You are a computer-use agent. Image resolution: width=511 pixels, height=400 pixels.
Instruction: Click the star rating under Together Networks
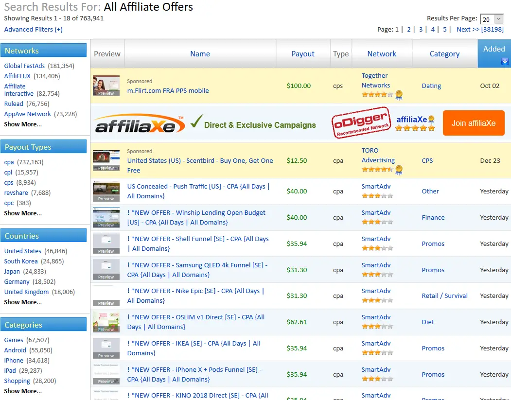click(x=377, y=95)
